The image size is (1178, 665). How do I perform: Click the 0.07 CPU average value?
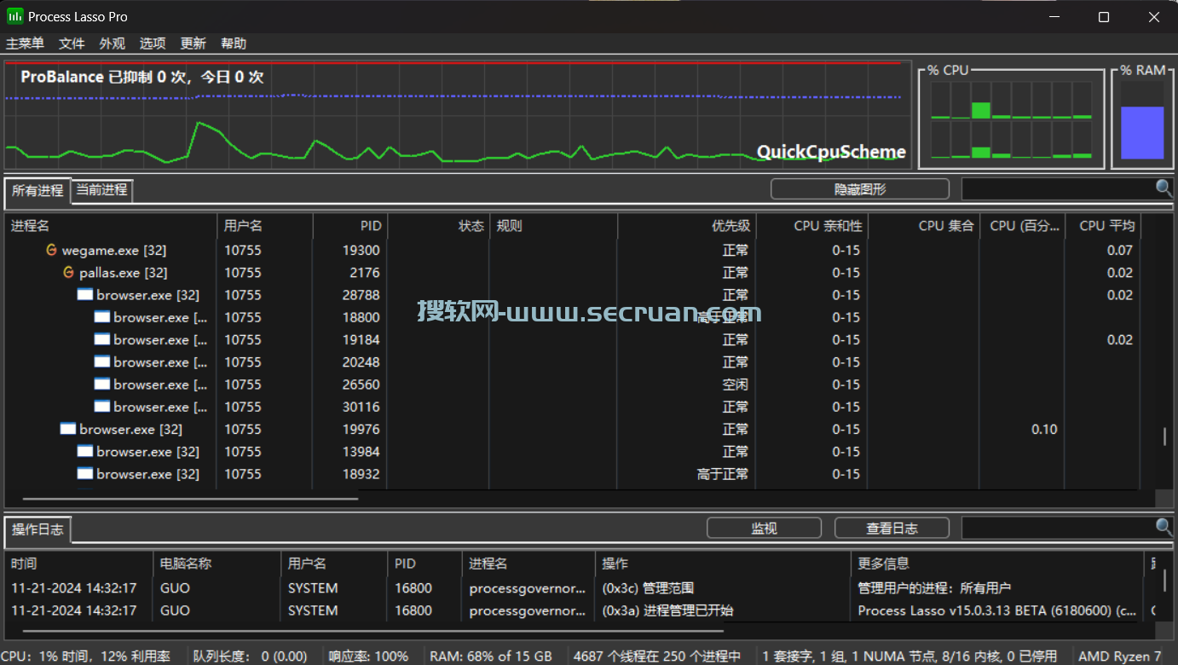point(1120,251)
